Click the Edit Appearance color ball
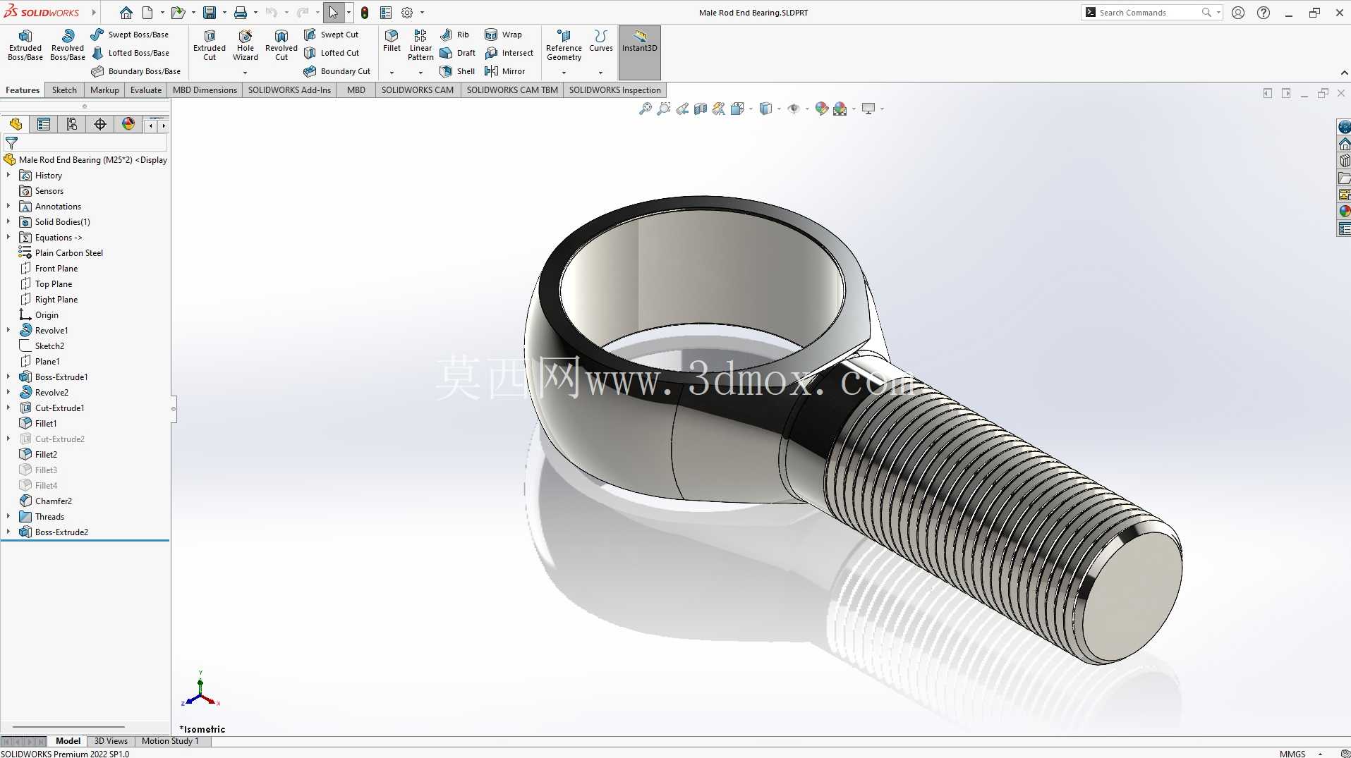The image size is (1351, 758). 822,109
